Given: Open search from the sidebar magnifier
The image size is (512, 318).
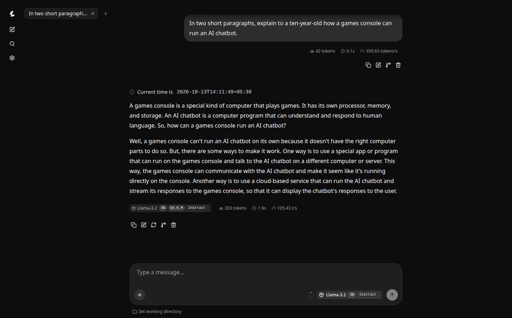Looking at the screenshot, I should pyautogui.click(x=12, y=44).
